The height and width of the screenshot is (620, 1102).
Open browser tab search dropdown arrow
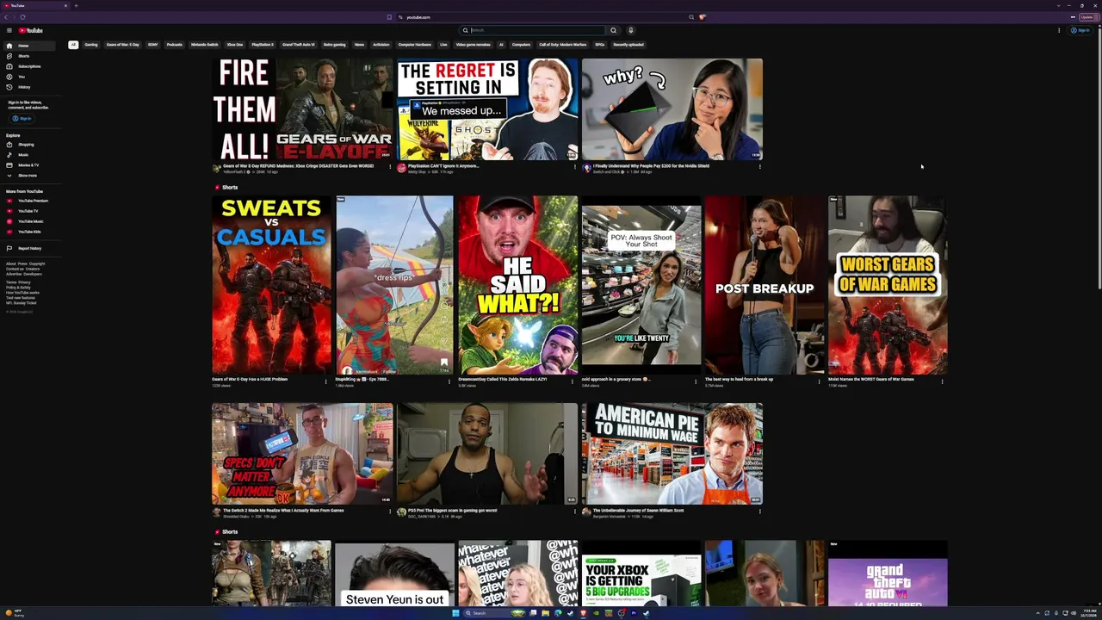[1059, 5]
